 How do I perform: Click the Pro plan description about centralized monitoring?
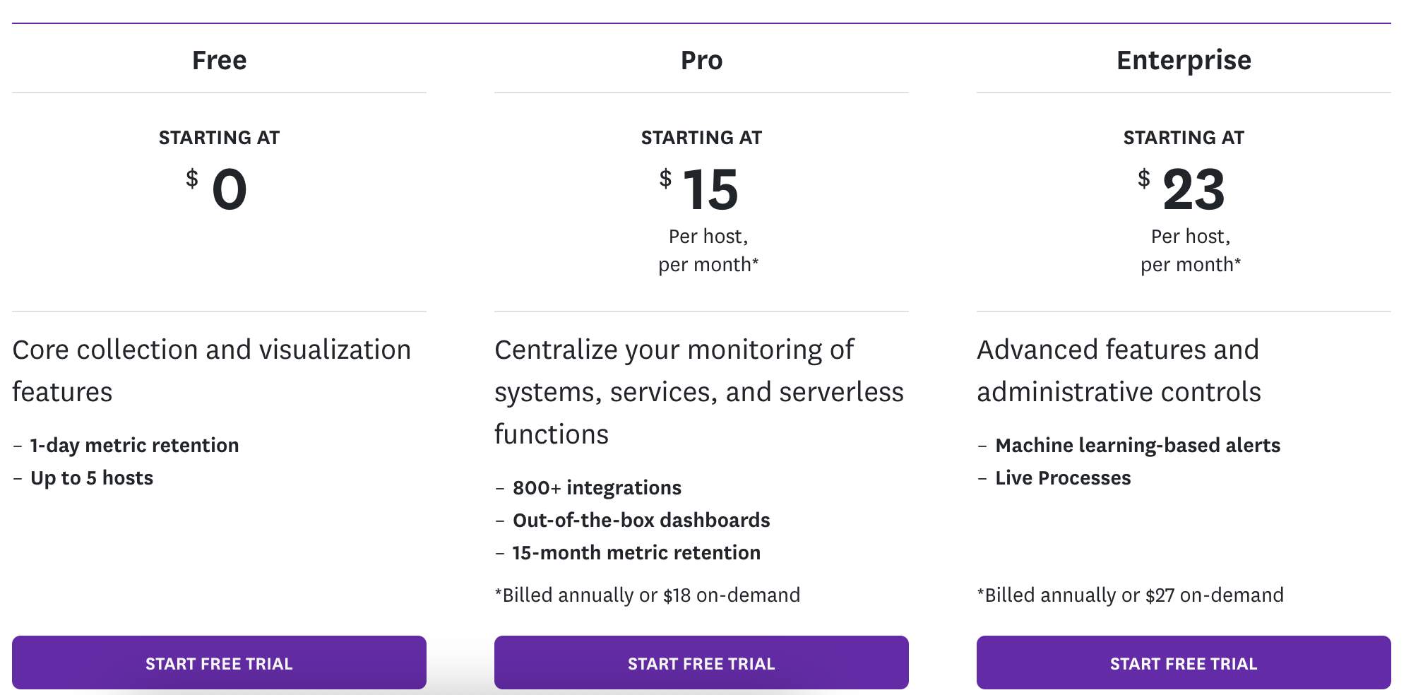coord(699,392)
